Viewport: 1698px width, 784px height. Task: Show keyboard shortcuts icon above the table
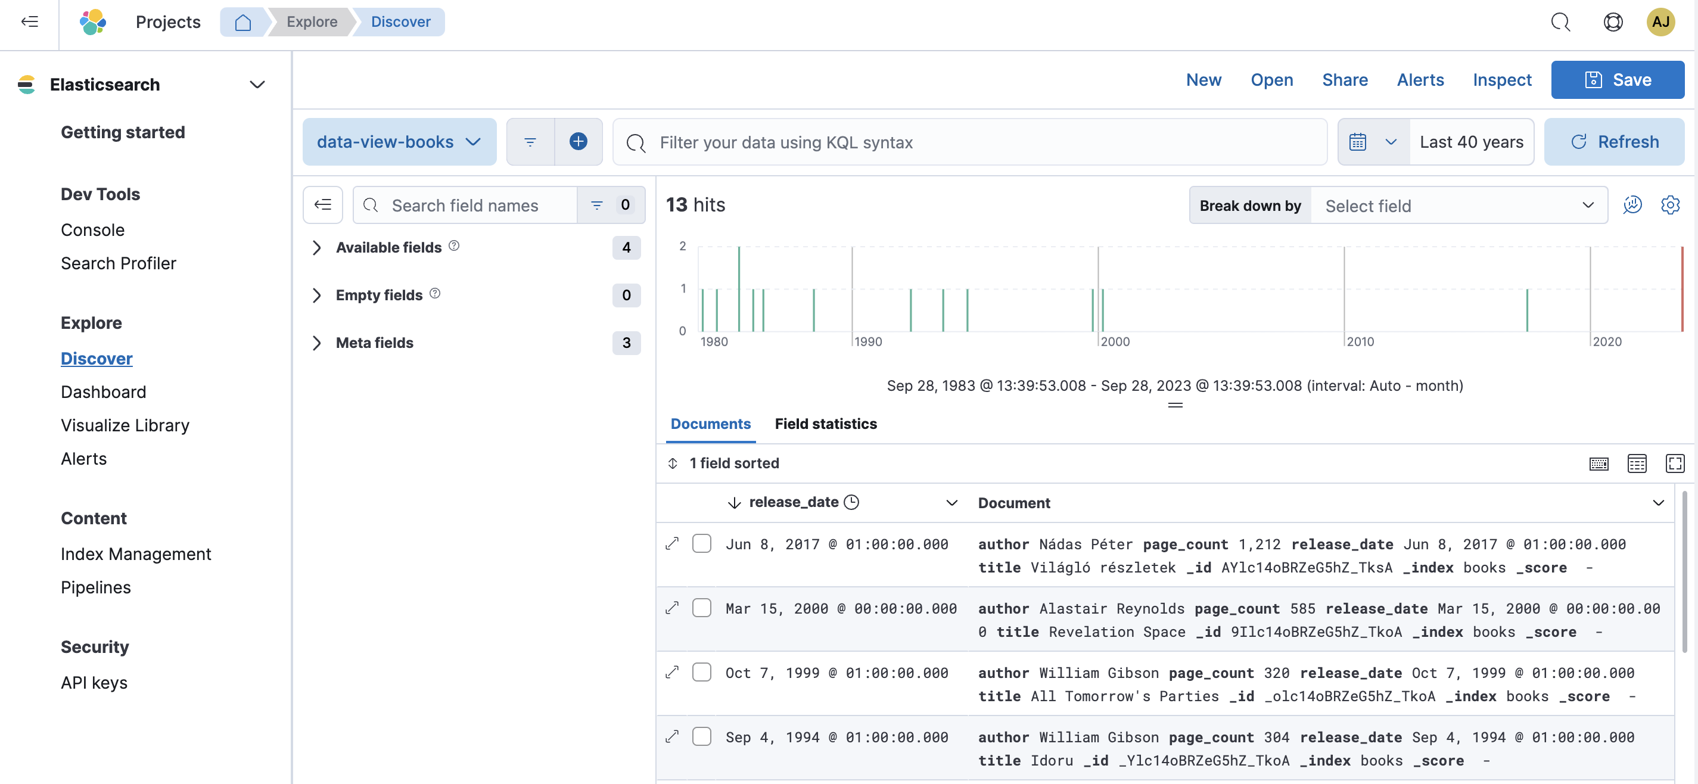point(1599,463)
